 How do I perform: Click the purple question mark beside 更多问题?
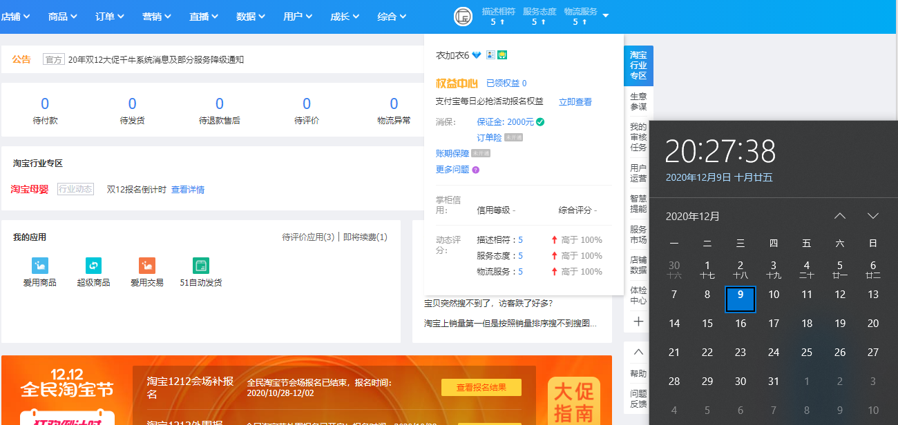click(x=475, y=170)
